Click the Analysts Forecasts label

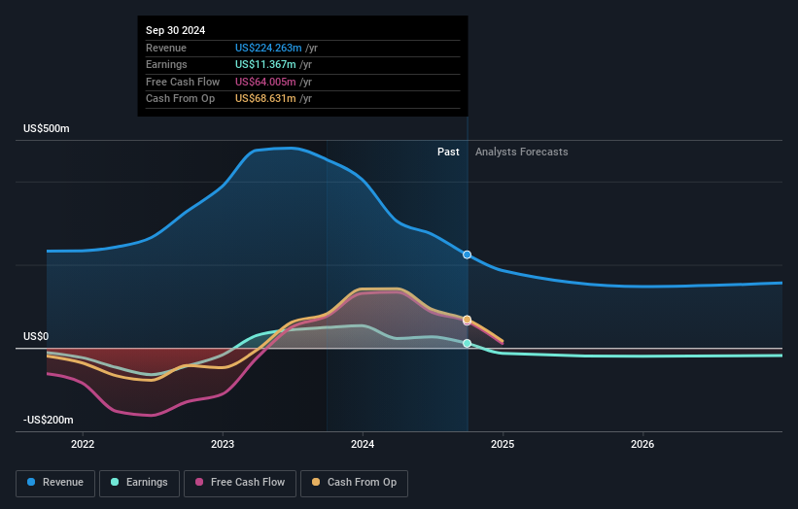click(522, 152)
